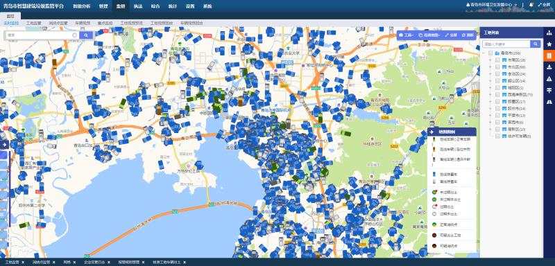This screenshot has height=266, width=555.
Task: Switch to the 工地监管 sub-tab
Action: coord(33,23)
